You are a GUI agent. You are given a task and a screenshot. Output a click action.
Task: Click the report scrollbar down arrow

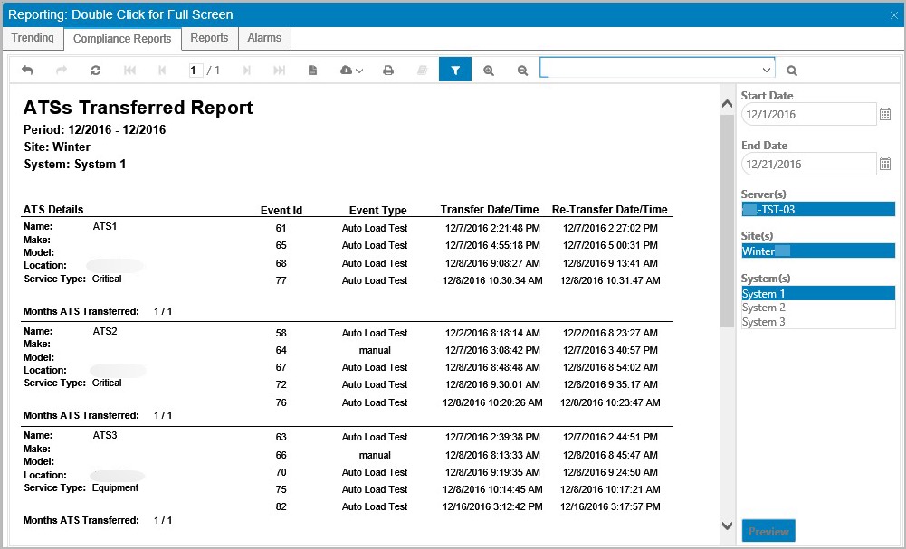point(727,525)
